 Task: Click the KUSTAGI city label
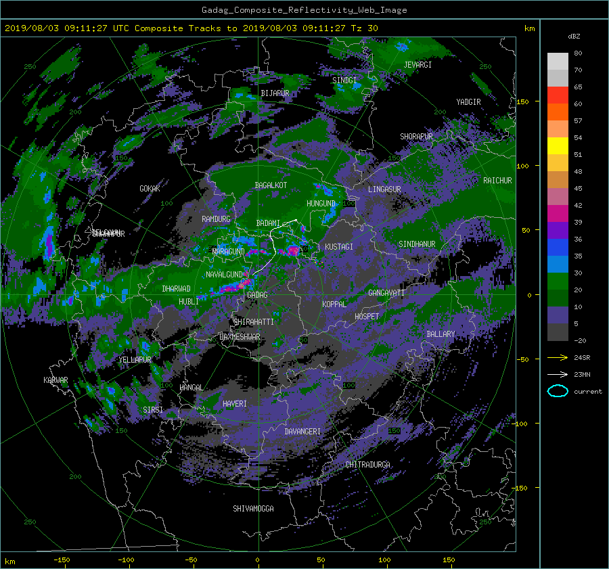(x=339, y=247)
